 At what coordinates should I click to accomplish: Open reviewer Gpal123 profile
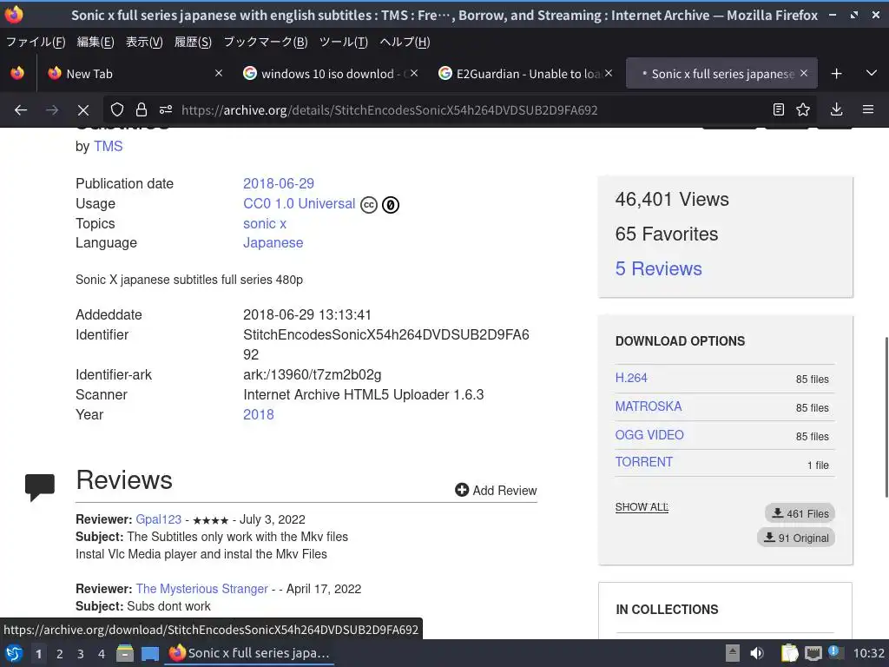click(158, 519)
